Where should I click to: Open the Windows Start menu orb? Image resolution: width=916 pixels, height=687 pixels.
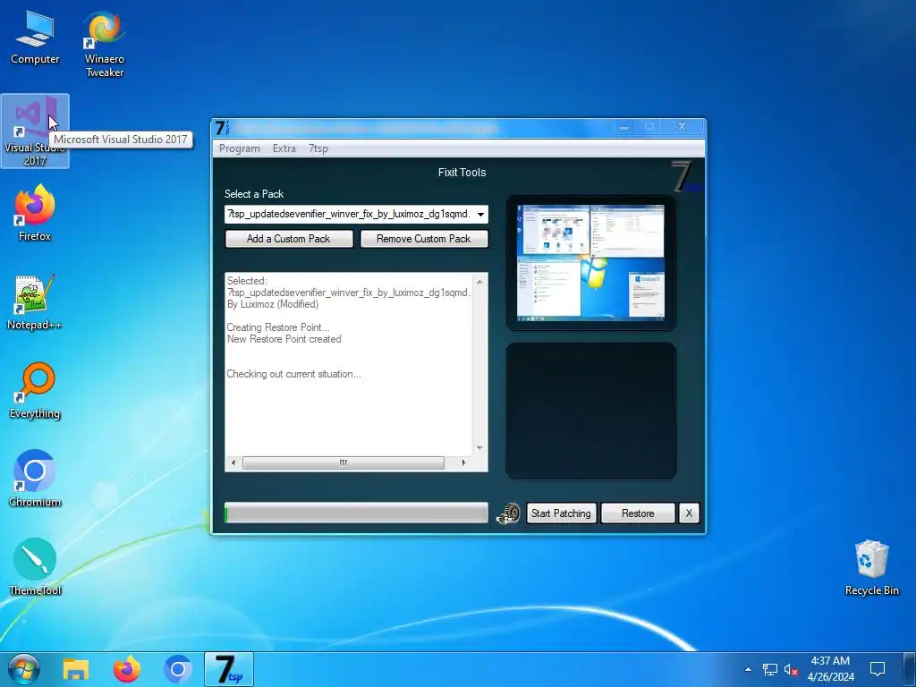(24, 669)
